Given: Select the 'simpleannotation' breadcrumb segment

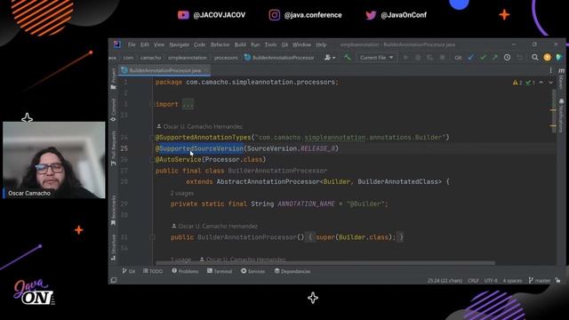Looking at the screenshot, I should [x=188, y=58].
